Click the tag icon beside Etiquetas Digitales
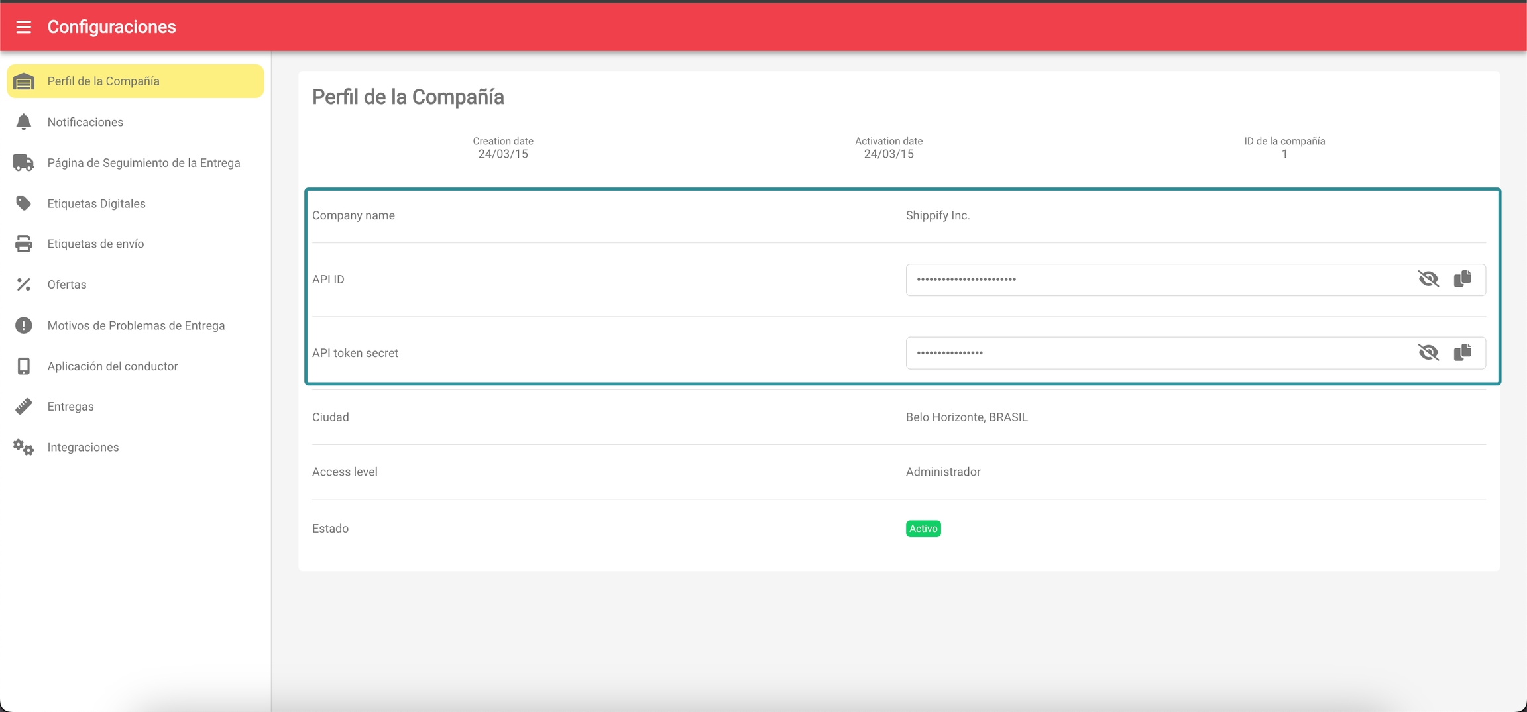 (x=24, y=203)
